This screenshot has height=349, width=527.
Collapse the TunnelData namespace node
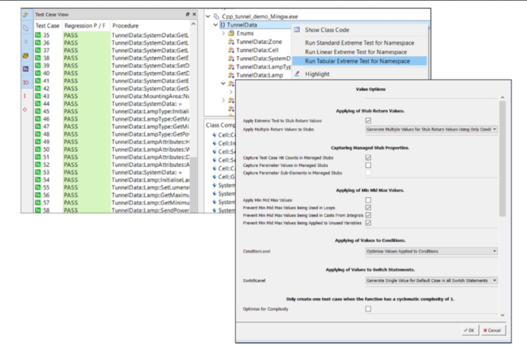coord(216,25)
